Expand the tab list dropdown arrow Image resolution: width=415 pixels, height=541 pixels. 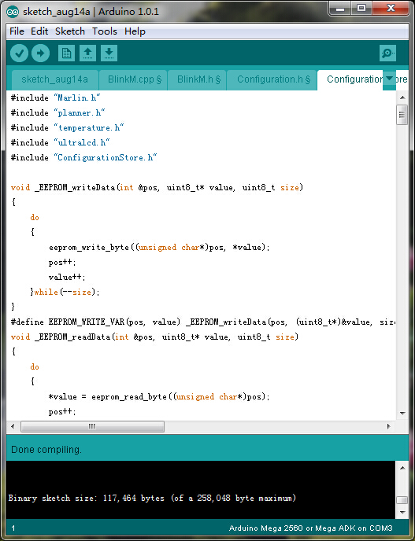pyautogui.click(x=390, y=79)
